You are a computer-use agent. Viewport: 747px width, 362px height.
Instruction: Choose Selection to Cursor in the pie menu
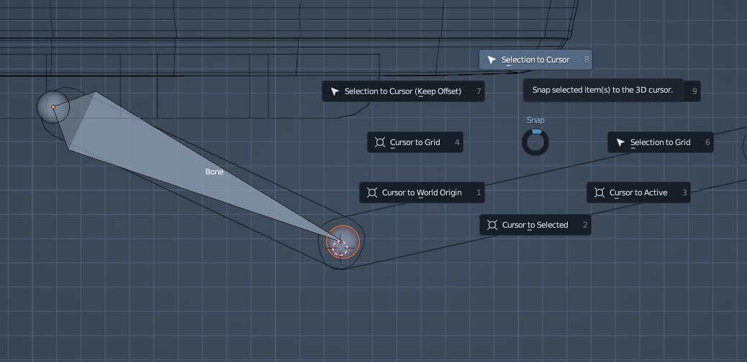[535, 60]
